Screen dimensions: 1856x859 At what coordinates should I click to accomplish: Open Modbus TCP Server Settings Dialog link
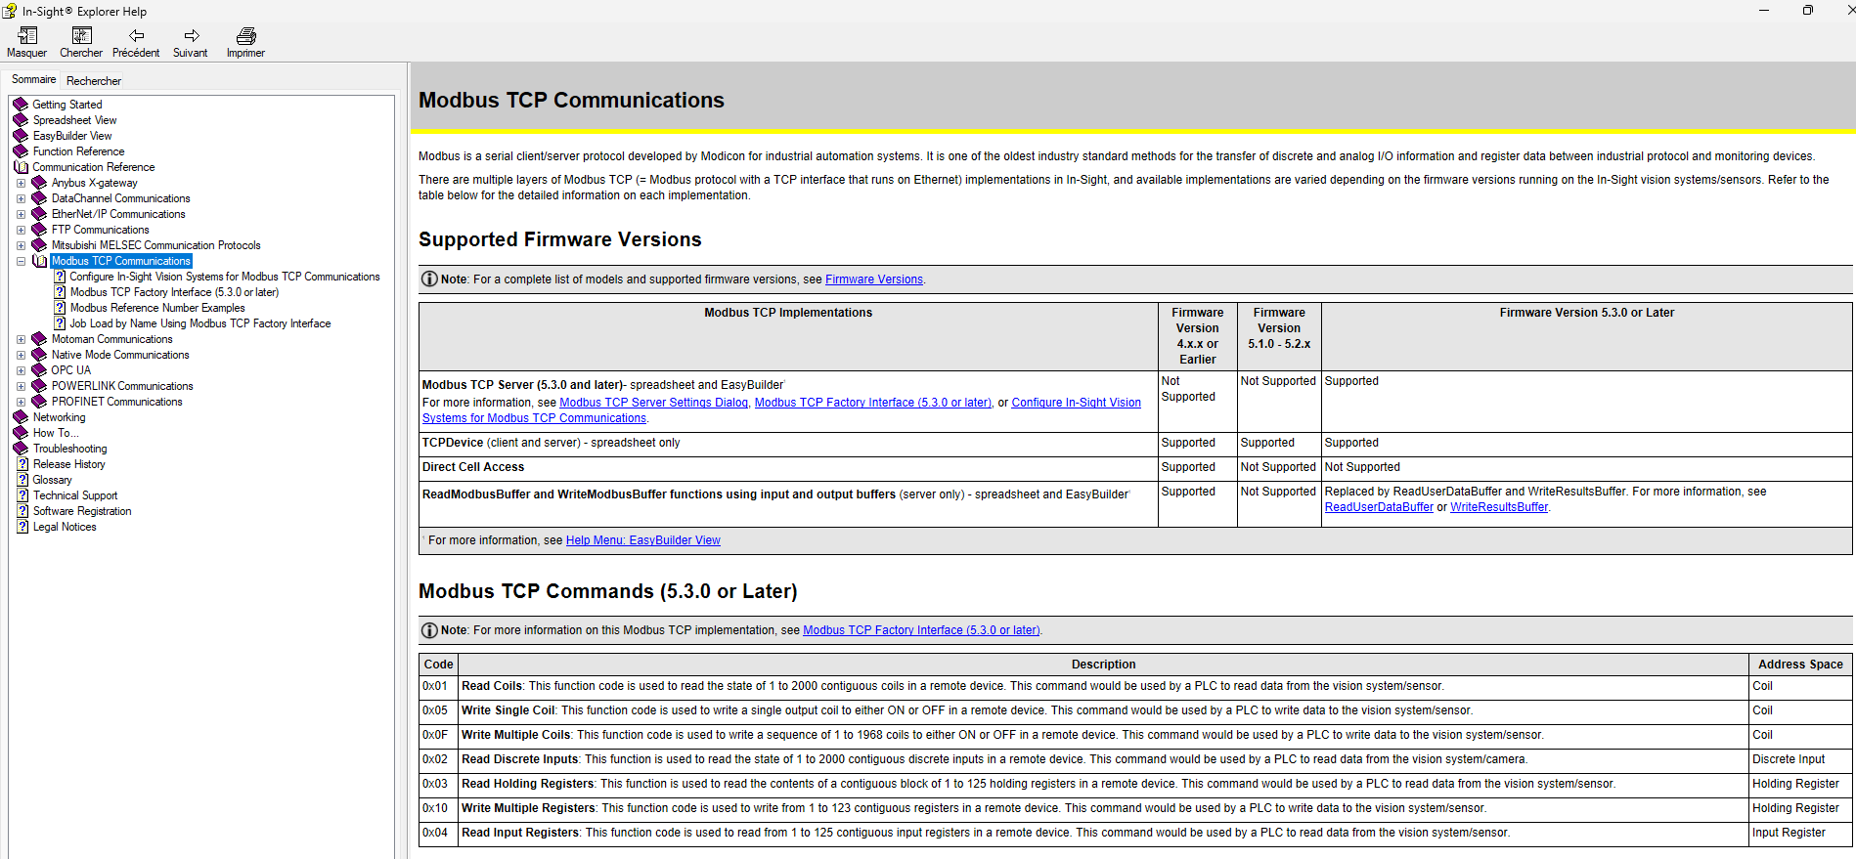[x=653, y=403]
